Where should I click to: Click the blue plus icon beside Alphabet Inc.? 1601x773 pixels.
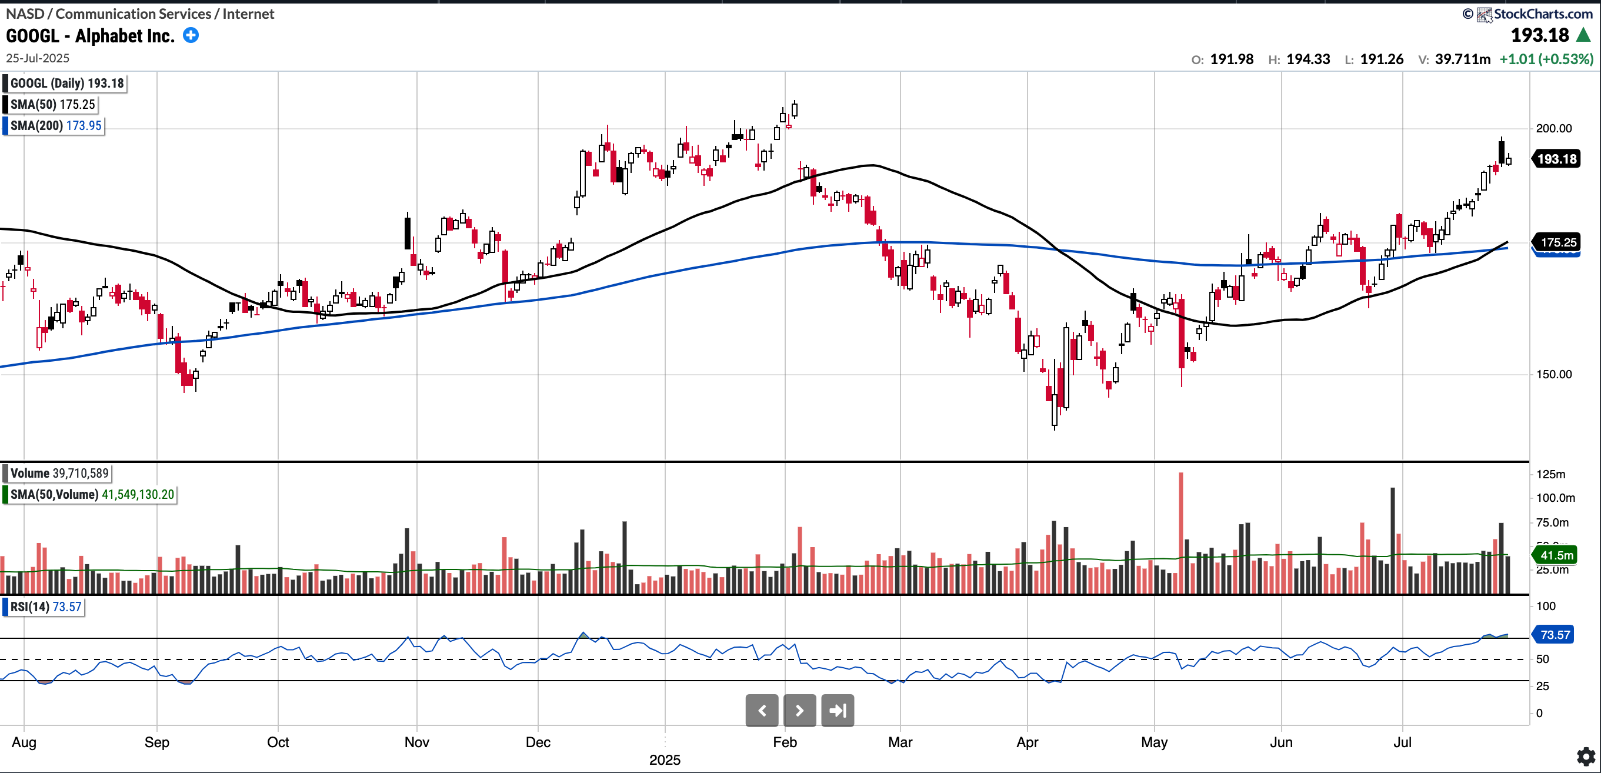[191, 35]
